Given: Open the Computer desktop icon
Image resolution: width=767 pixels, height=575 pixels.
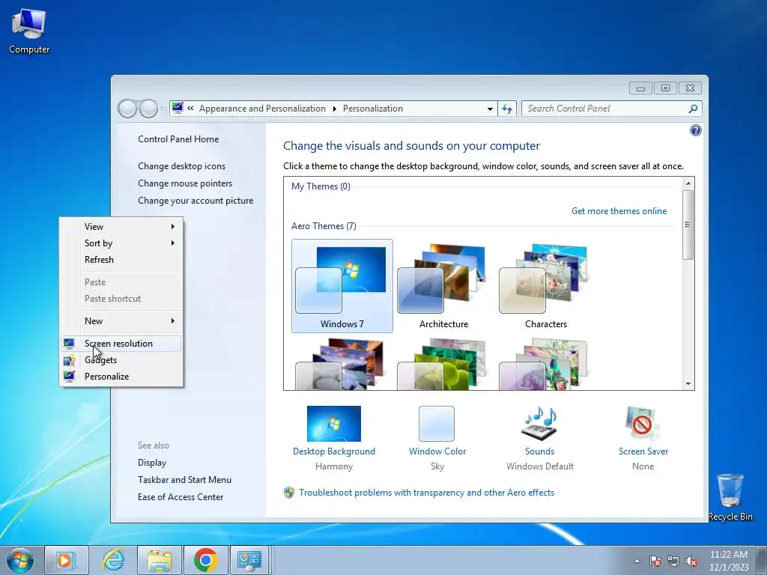Looking at the screenshot, I should tap(29, 31).
